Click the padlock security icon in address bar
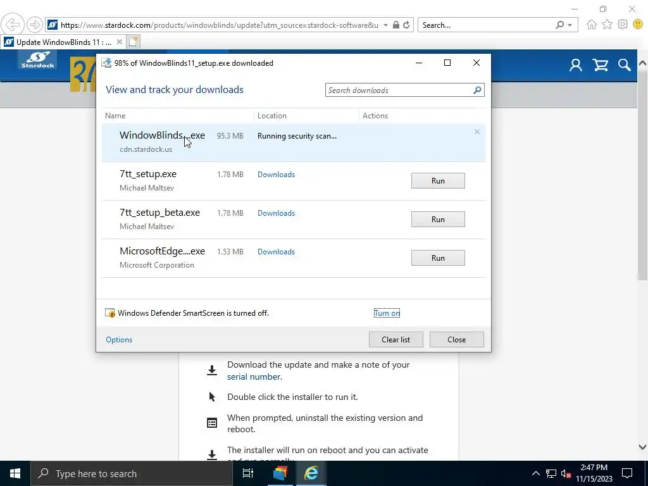 tap(396, 25)
